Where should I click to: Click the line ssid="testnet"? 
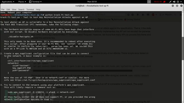pyautogui.click(x=21, y=66)
